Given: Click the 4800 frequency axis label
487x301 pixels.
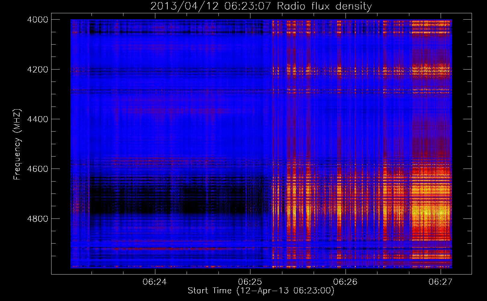Looking at the screenshot, I should point(38,219).
